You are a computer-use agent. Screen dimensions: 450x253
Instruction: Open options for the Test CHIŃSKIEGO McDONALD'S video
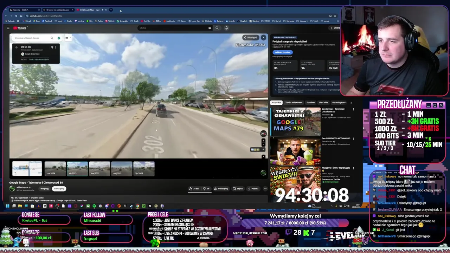[353, 139]
